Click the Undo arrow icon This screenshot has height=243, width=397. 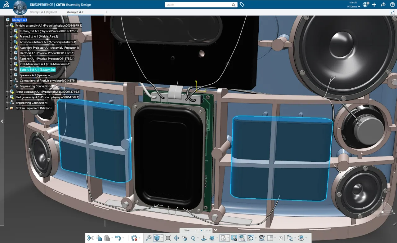tap(118, 238)
